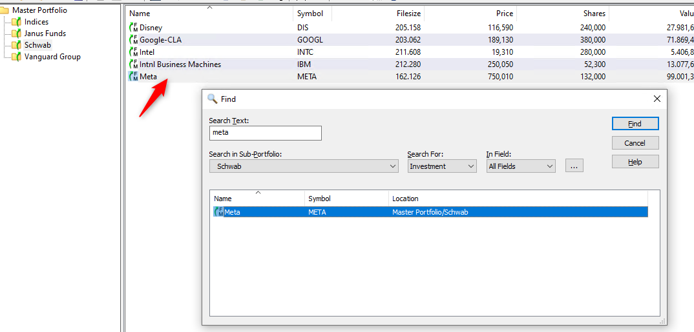The height and width of the screenshot is (332, 694).
Task: Click Disney's price 116,590
Action: point(499,27)
